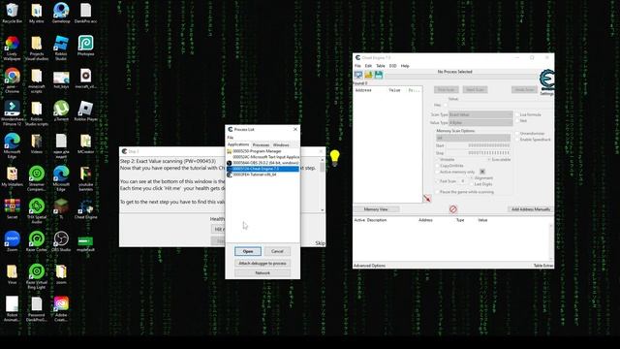The image size is (620, 349).
Task: Select the Last Digits radio button
Action: point(472,184)
